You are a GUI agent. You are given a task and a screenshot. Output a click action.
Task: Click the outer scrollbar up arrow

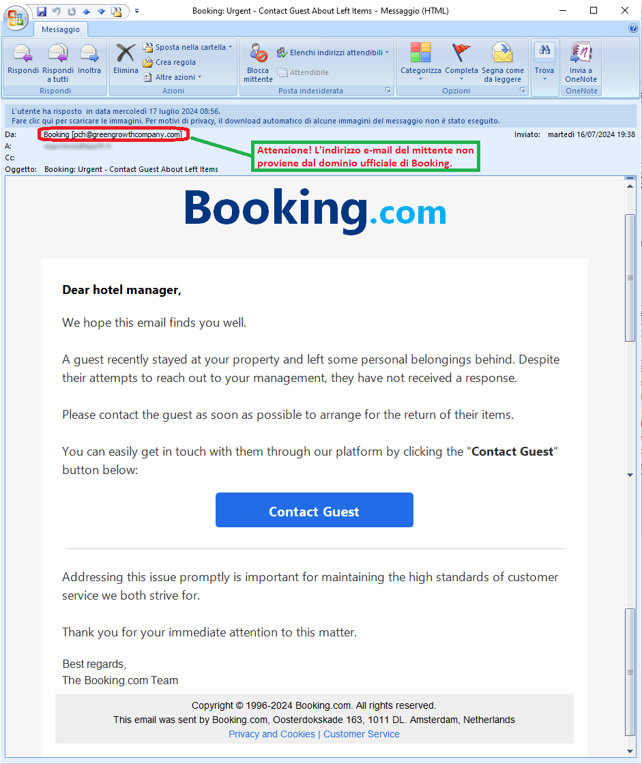coord(630,186)
